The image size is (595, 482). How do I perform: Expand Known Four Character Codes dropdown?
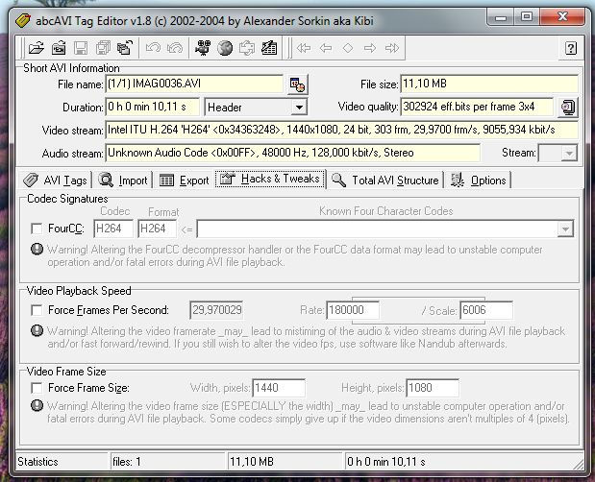[x=565, y=229]
